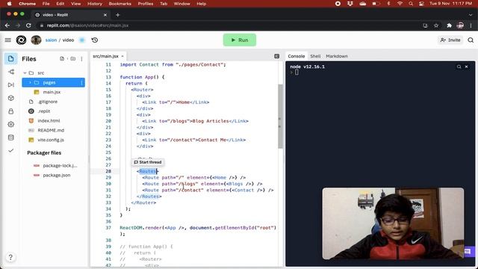Select the src/main.jsx editor tab
478x269 pixels.
tap(105, 56)
